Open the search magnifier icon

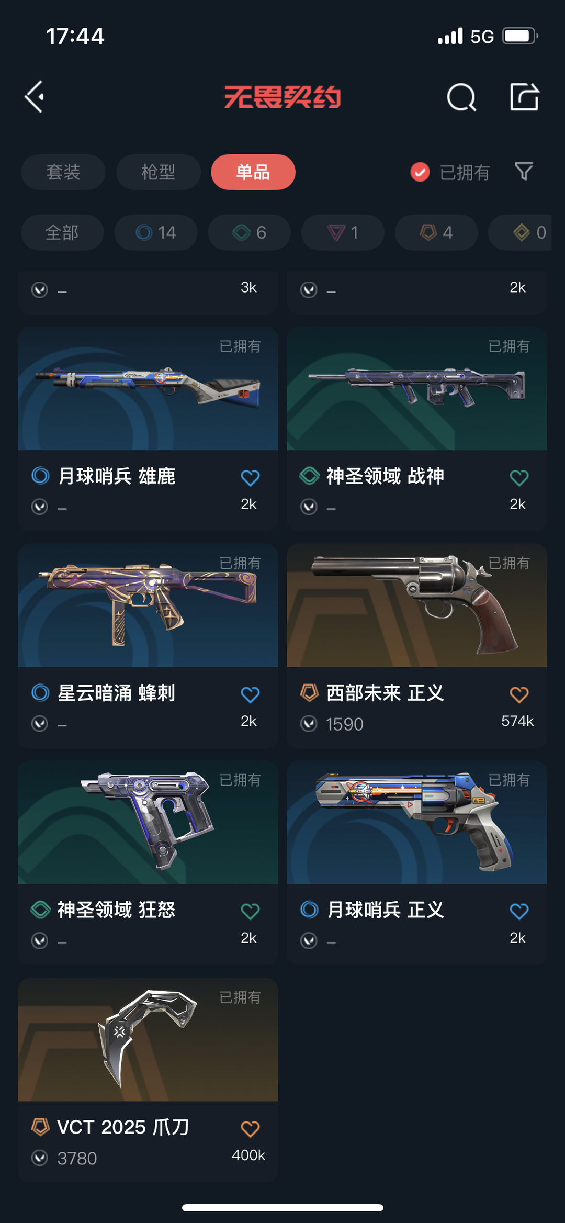[x=461, y=97]
